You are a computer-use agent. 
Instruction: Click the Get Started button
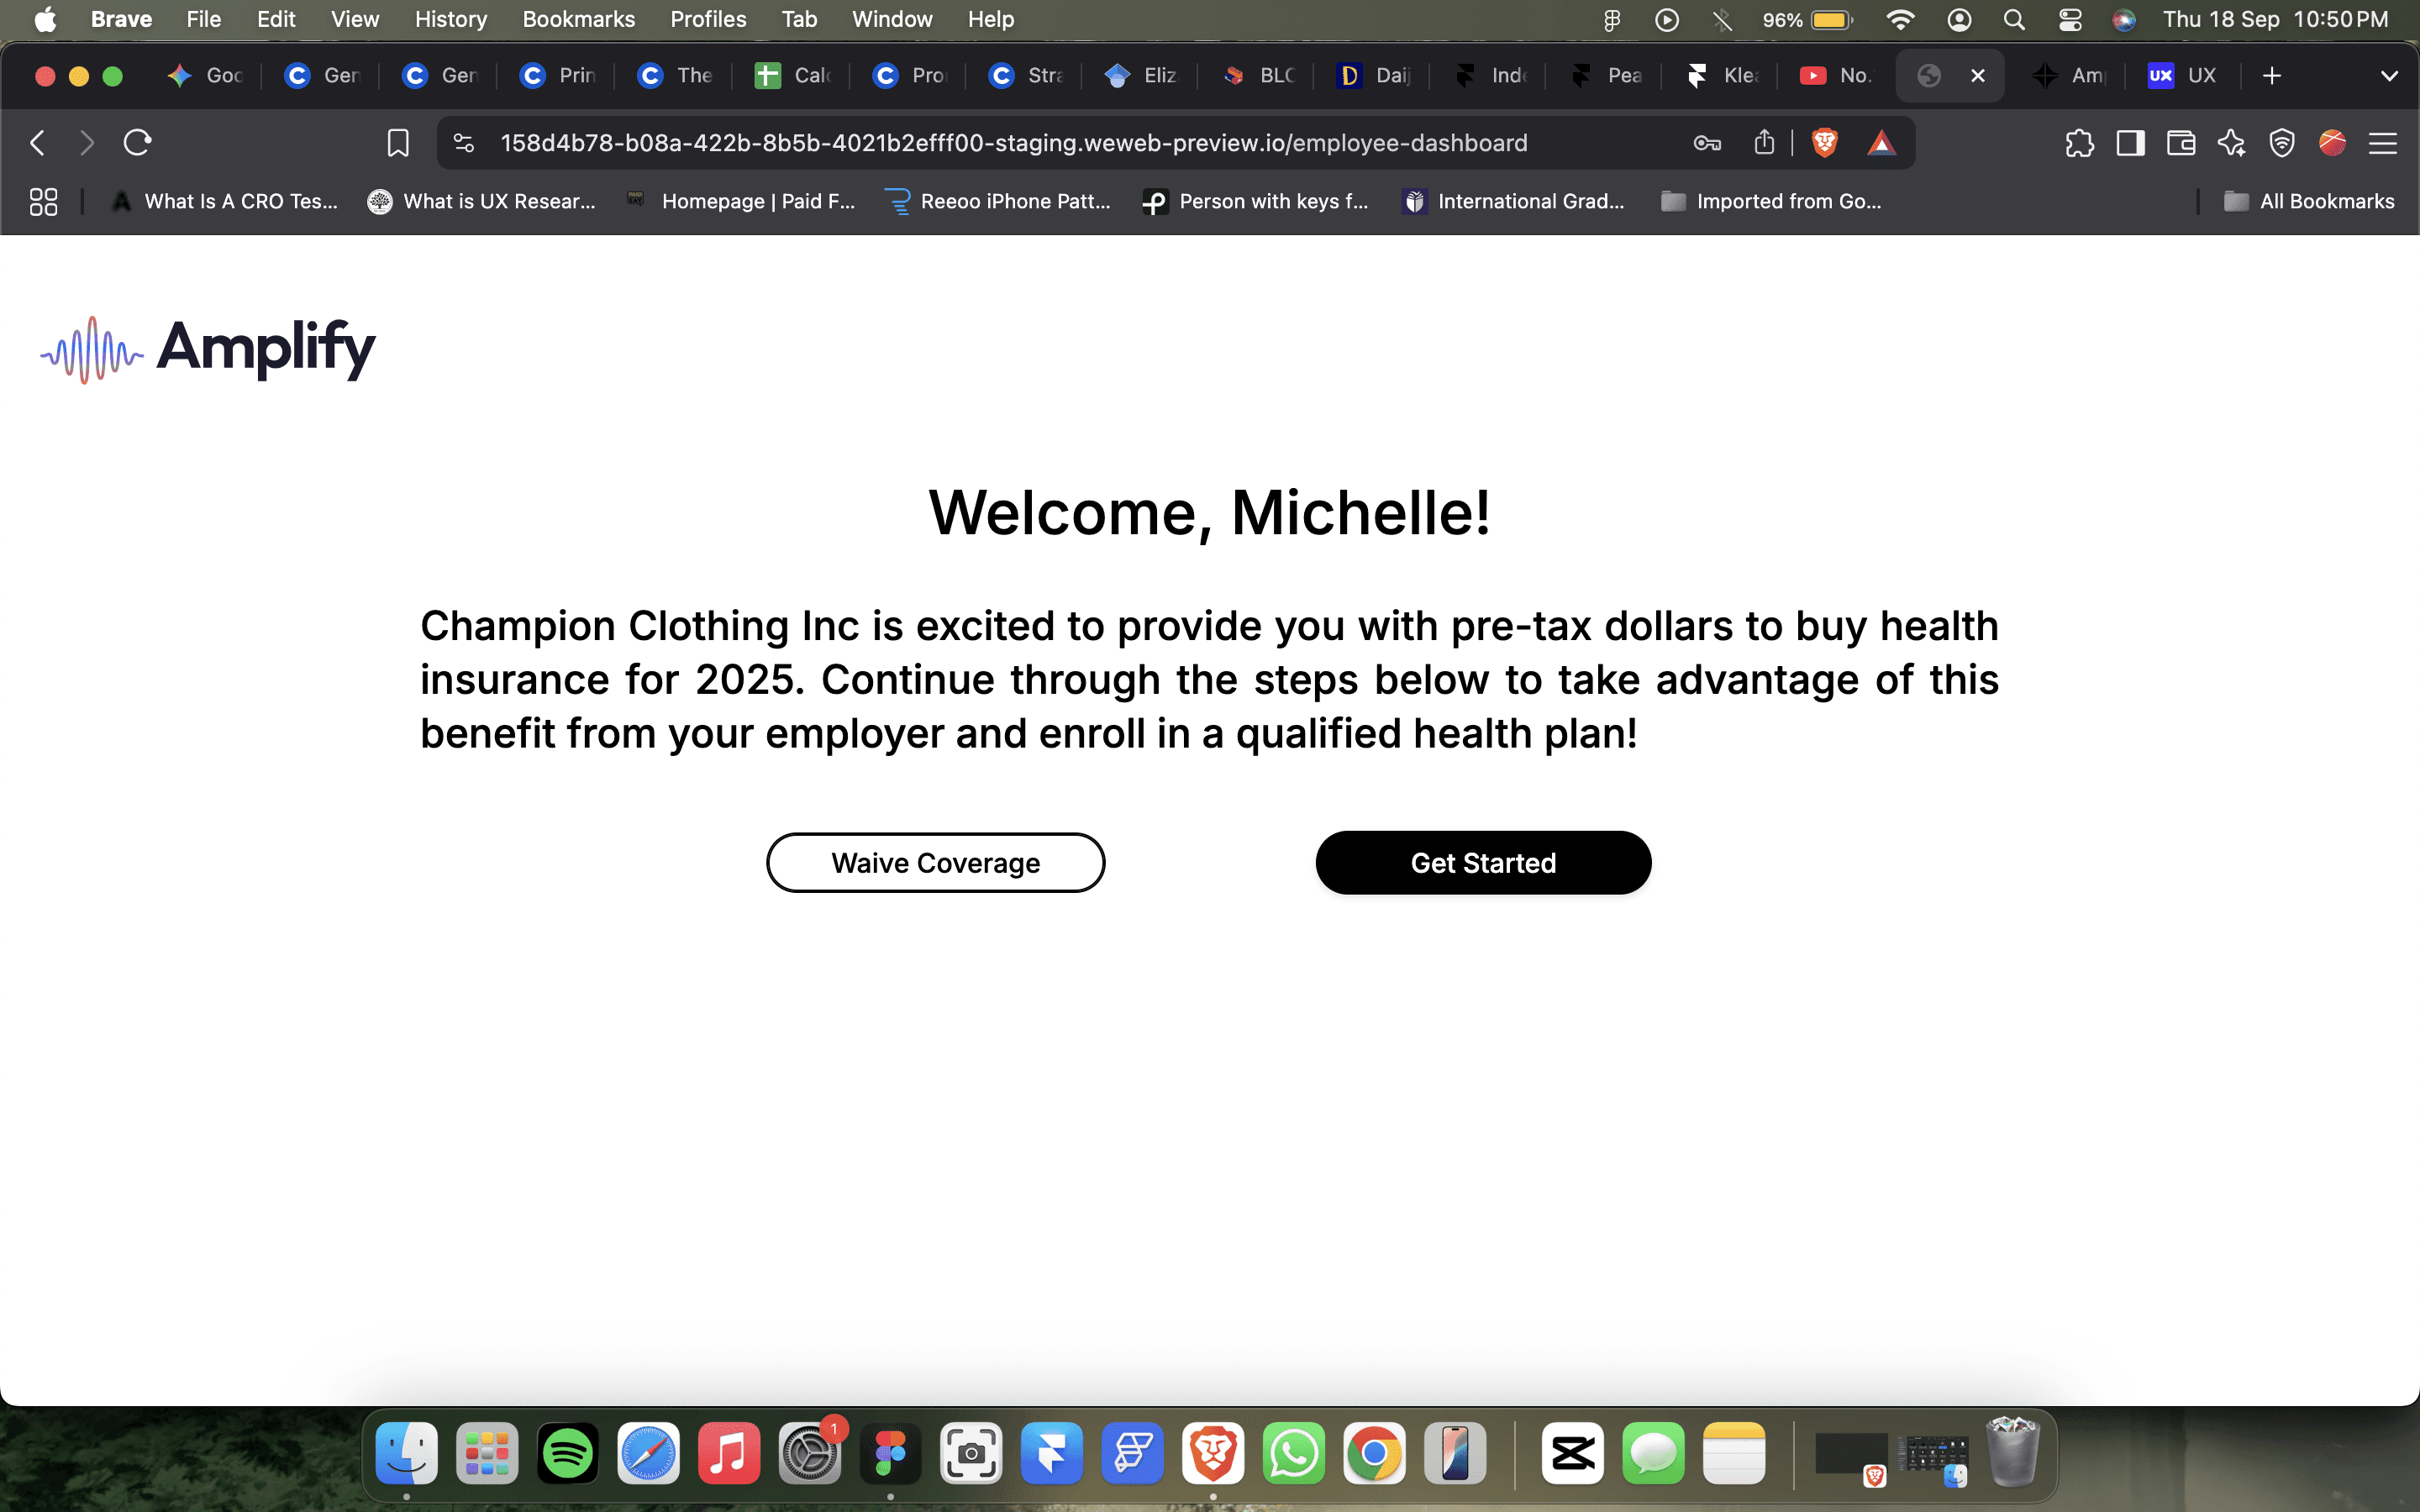coord(1483,862)
